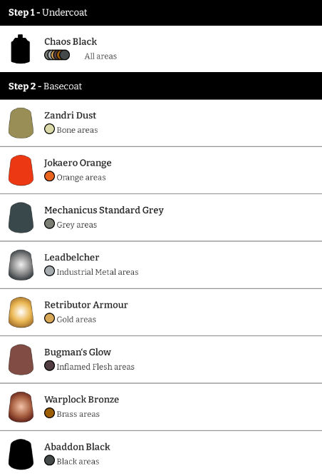Viewport: 322px width, 476px height.
Task: Click the Orange areas colour swatch
Action: tap(49, 176)
